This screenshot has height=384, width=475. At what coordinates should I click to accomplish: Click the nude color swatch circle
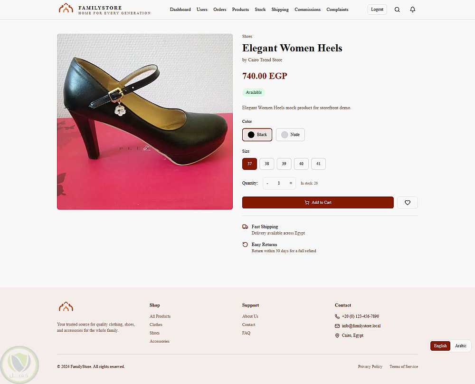tap(285, 135)
